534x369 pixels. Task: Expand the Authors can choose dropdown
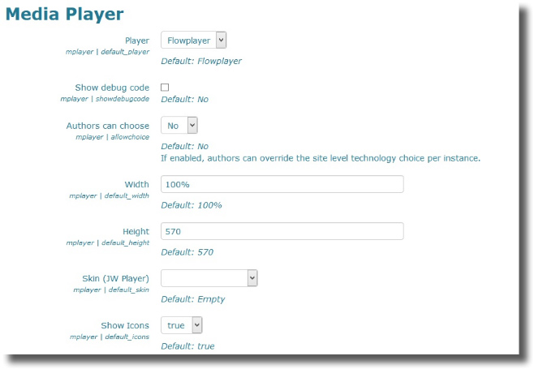[x=179, y=126]
